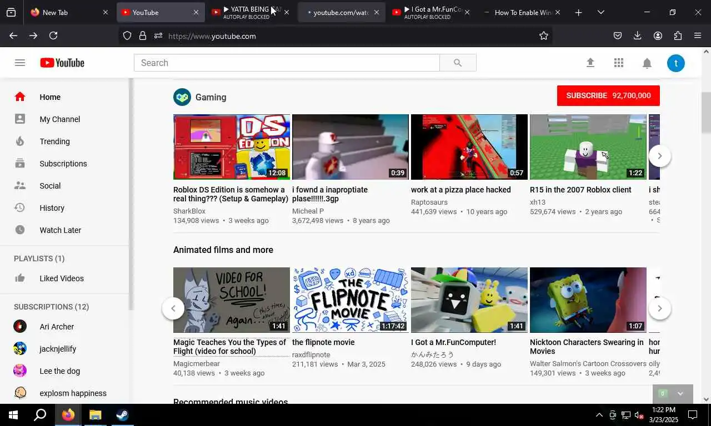The image size is (711, 426).
Task: Click inside the YouTube search field
Action: (287, 63)
